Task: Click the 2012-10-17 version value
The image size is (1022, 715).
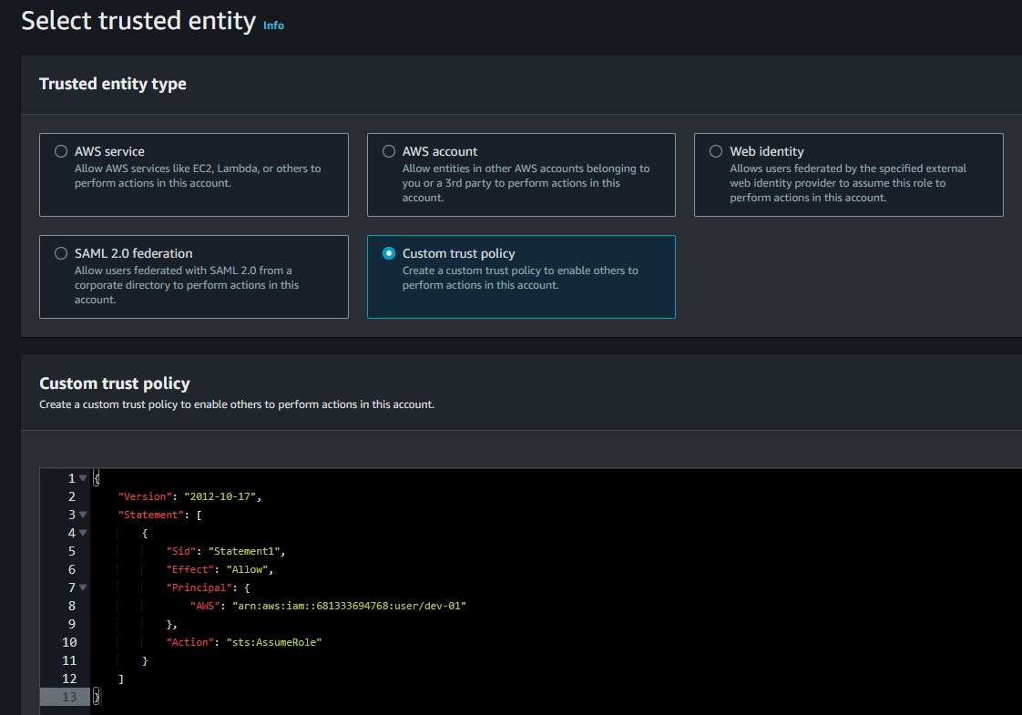Action: (x=222, y=496)
